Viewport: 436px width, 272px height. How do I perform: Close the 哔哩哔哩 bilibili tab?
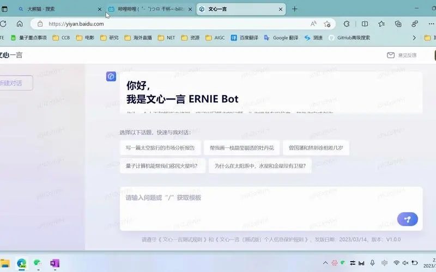(x=190, y=9)
